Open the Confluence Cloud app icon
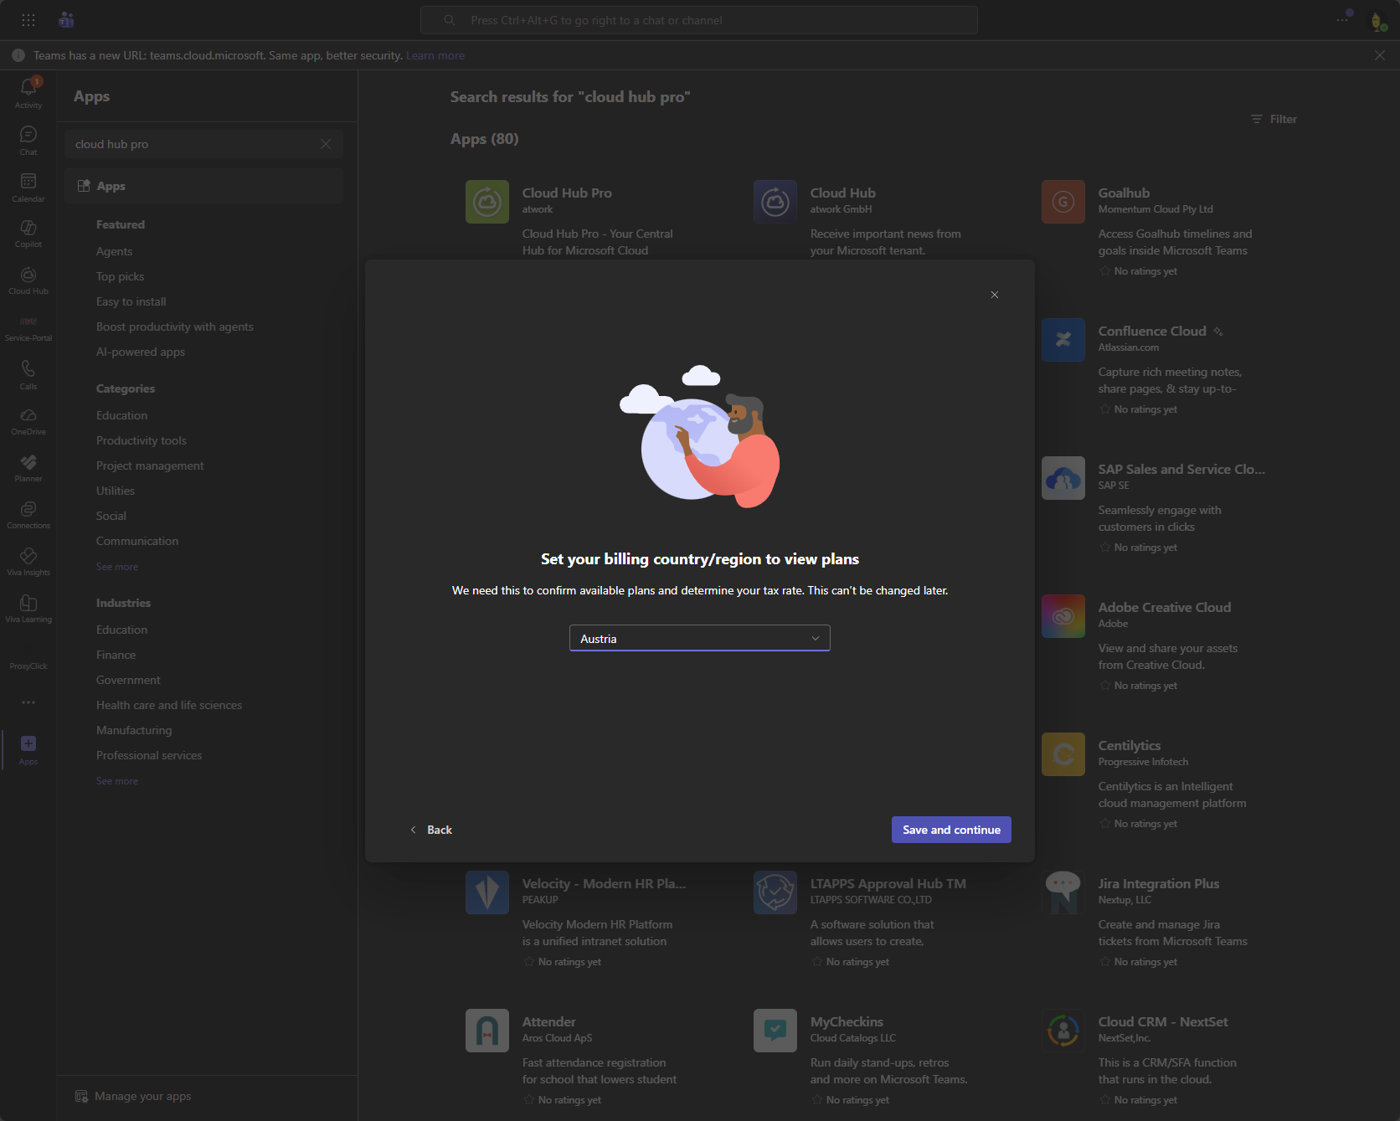The image size is (1400, 1121). [x=1063, y=340]
